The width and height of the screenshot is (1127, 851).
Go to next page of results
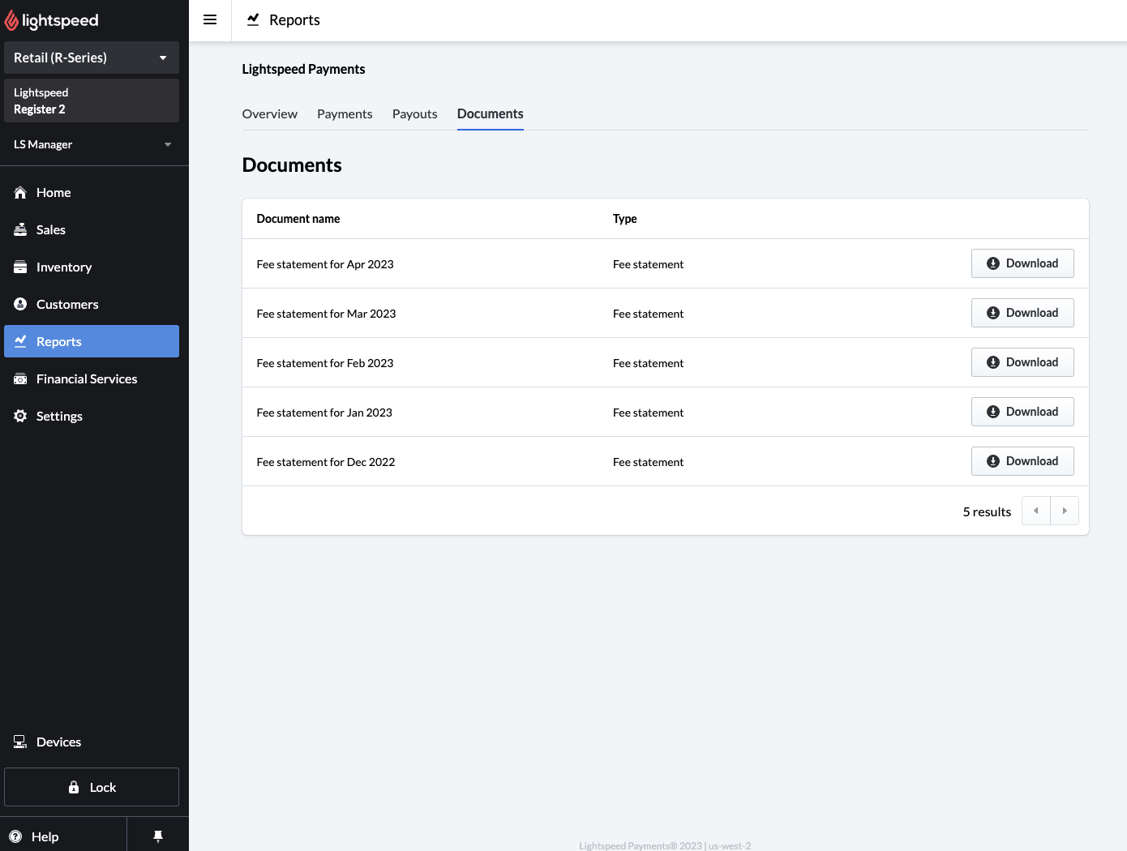tap(1065, 511)
